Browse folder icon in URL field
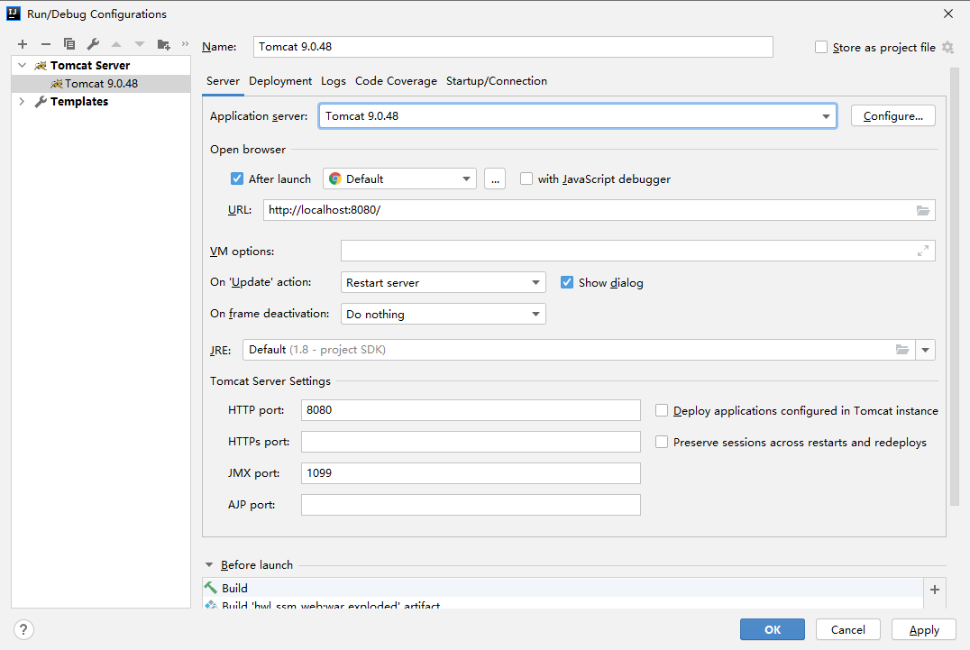The height and width of the screenshot is (650, 970). (x=923, y=210)
